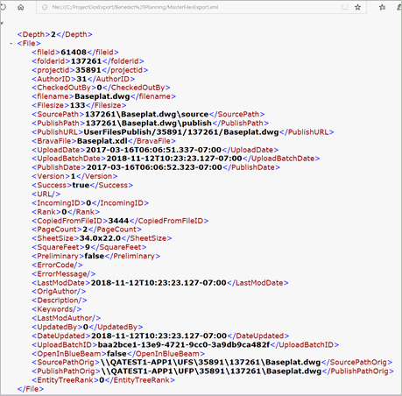Click the opening UpdatedBy tag

(57, 327)
